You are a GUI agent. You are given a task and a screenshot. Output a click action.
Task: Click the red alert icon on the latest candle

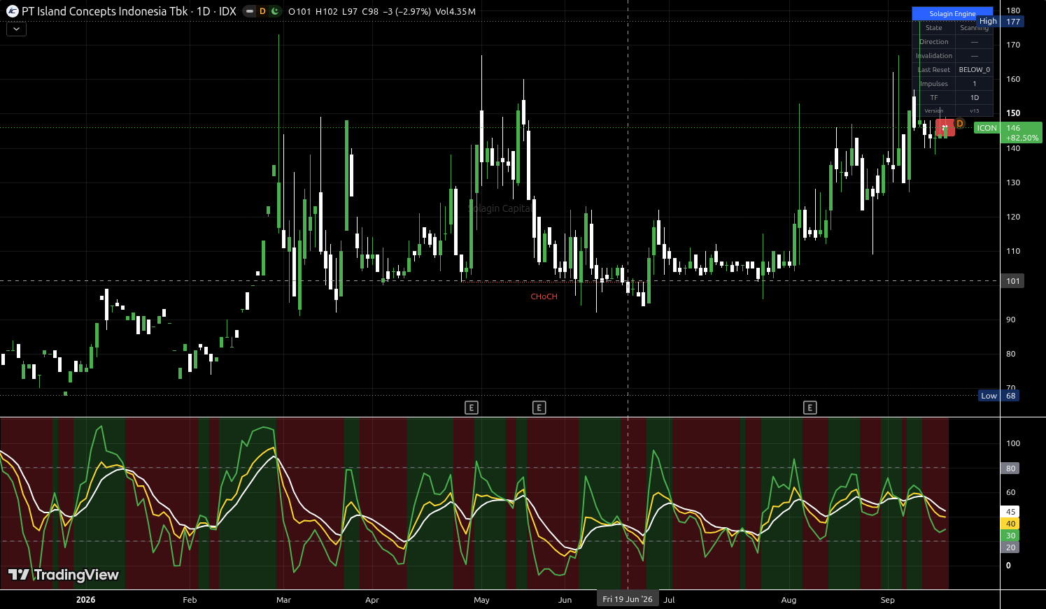(945, 128)
